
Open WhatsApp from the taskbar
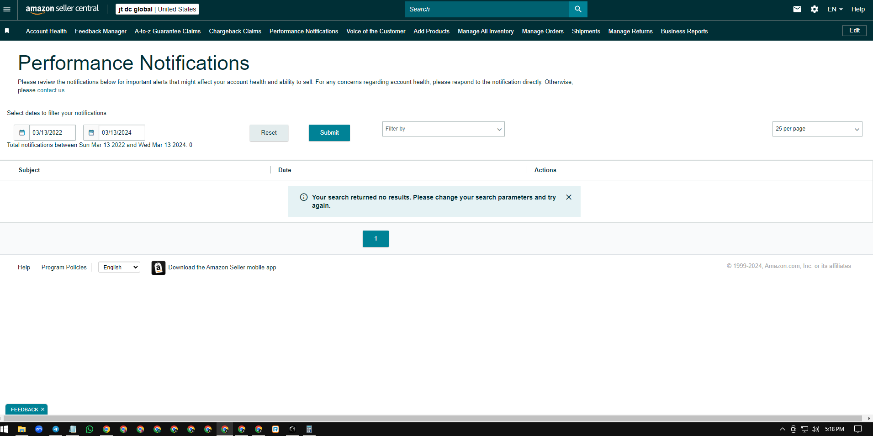[x=90, y=429]
